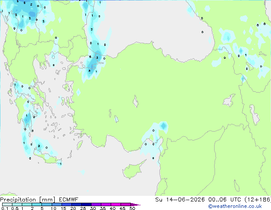The image size is (271, 210).
Task: Click the 0.1–0.5 mm legend swatch
Action: click(7, 204)
